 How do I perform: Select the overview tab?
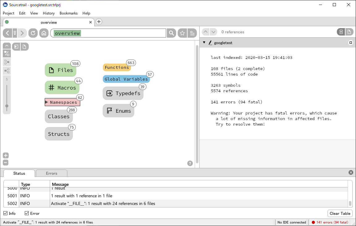click(49, 22)
